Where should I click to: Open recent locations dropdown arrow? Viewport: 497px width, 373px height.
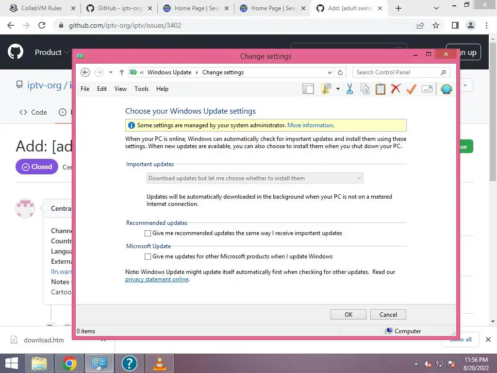[x=111, y=72]
